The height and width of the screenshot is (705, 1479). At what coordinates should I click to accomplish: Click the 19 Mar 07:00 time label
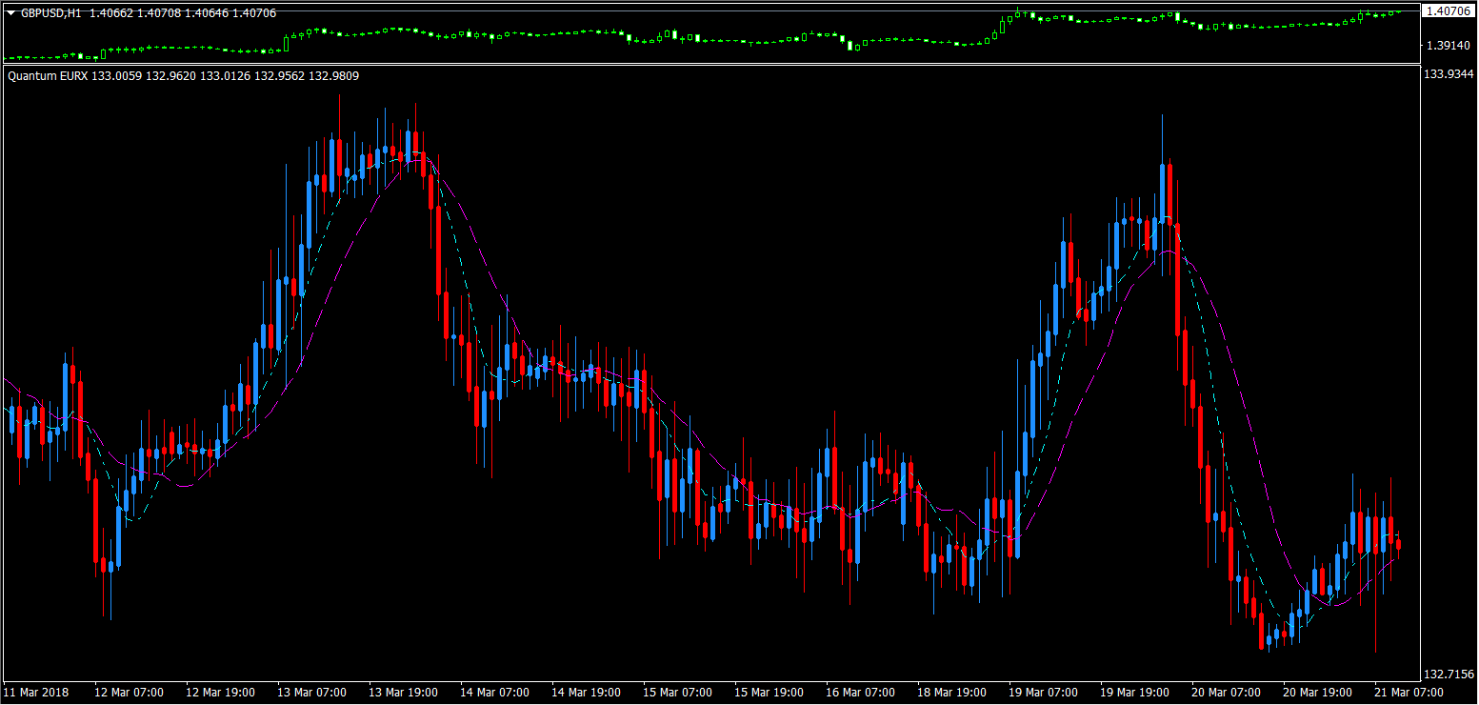1043,693
